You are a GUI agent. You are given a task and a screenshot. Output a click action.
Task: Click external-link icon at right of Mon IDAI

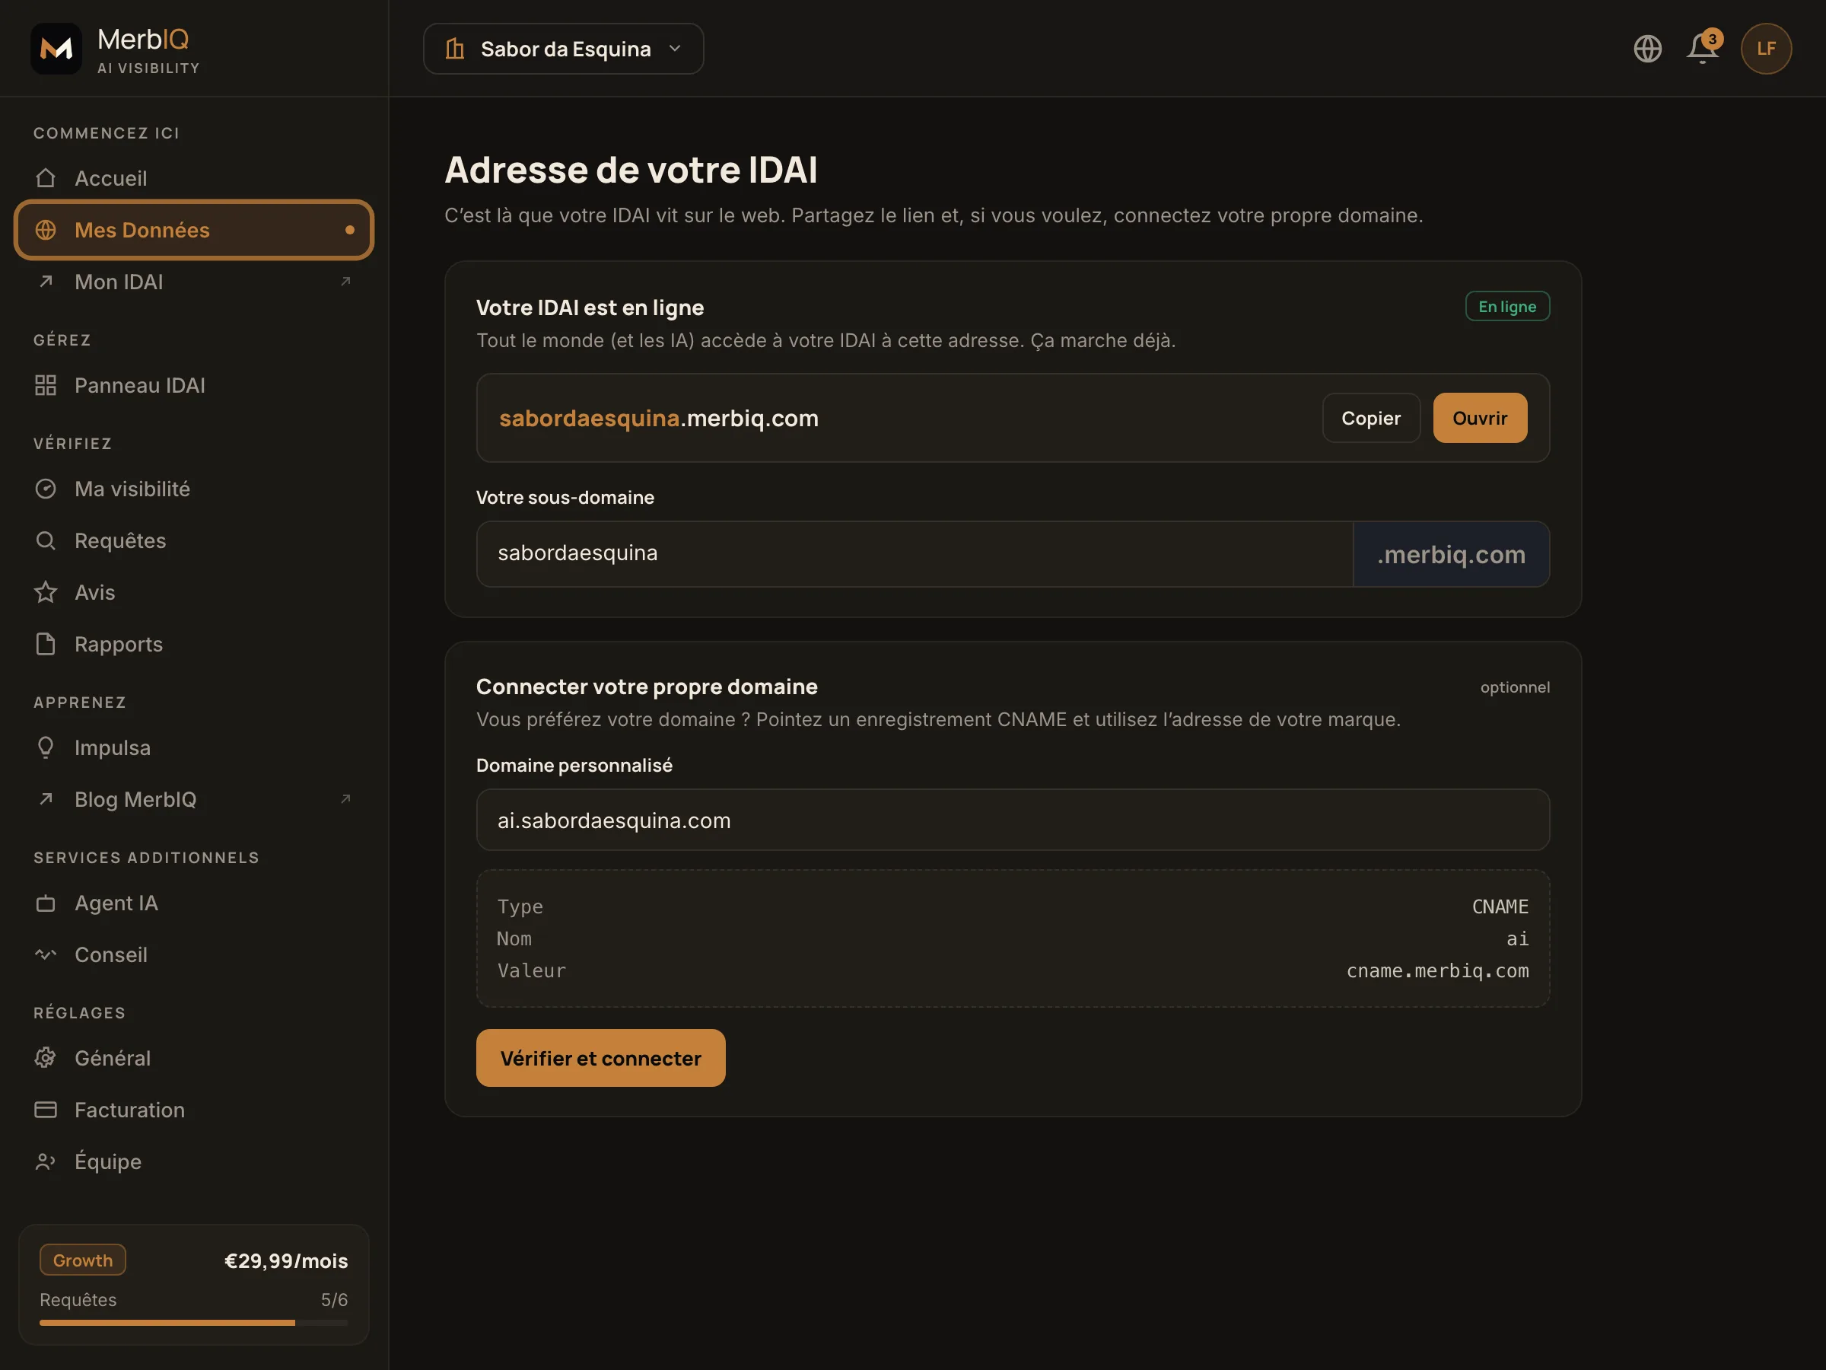(x=346, y=282)
